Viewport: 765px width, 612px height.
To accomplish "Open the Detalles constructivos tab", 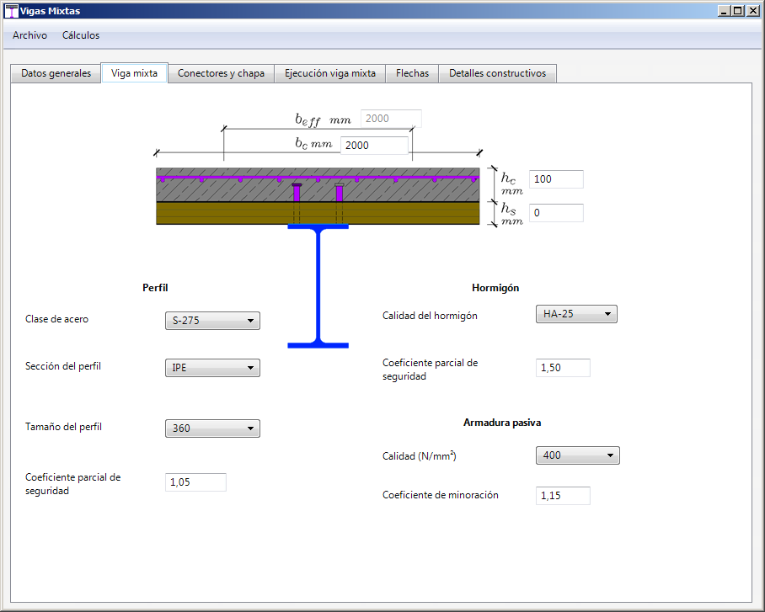I will [x=498, y=73].
